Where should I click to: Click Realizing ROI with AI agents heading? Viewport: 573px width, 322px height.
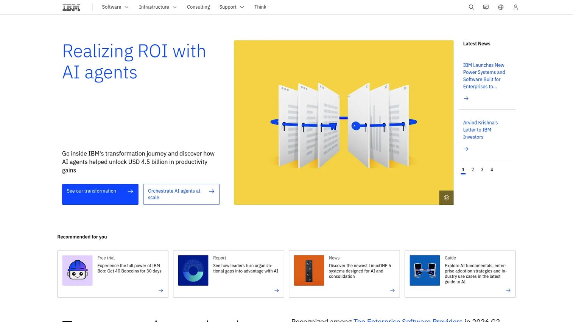coord(134,62)
